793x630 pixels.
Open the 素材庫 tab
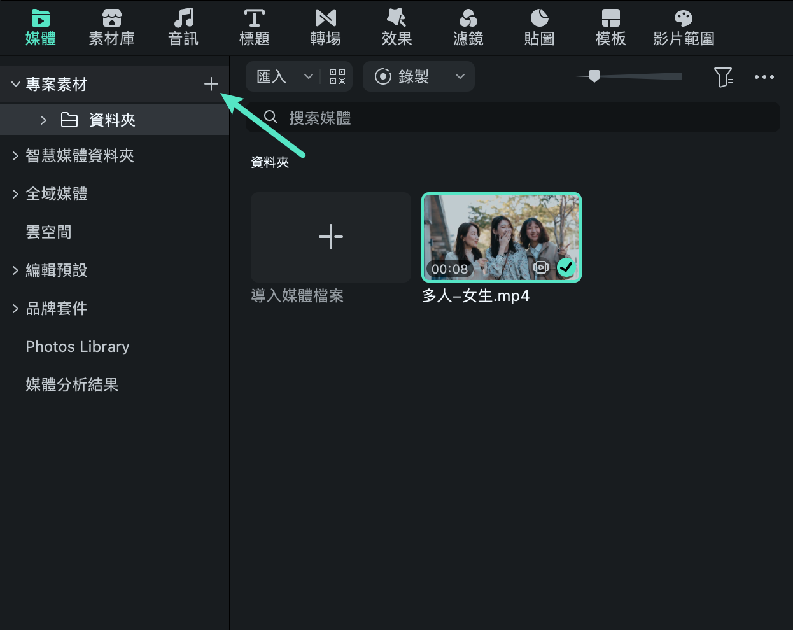tap(112, 28)
